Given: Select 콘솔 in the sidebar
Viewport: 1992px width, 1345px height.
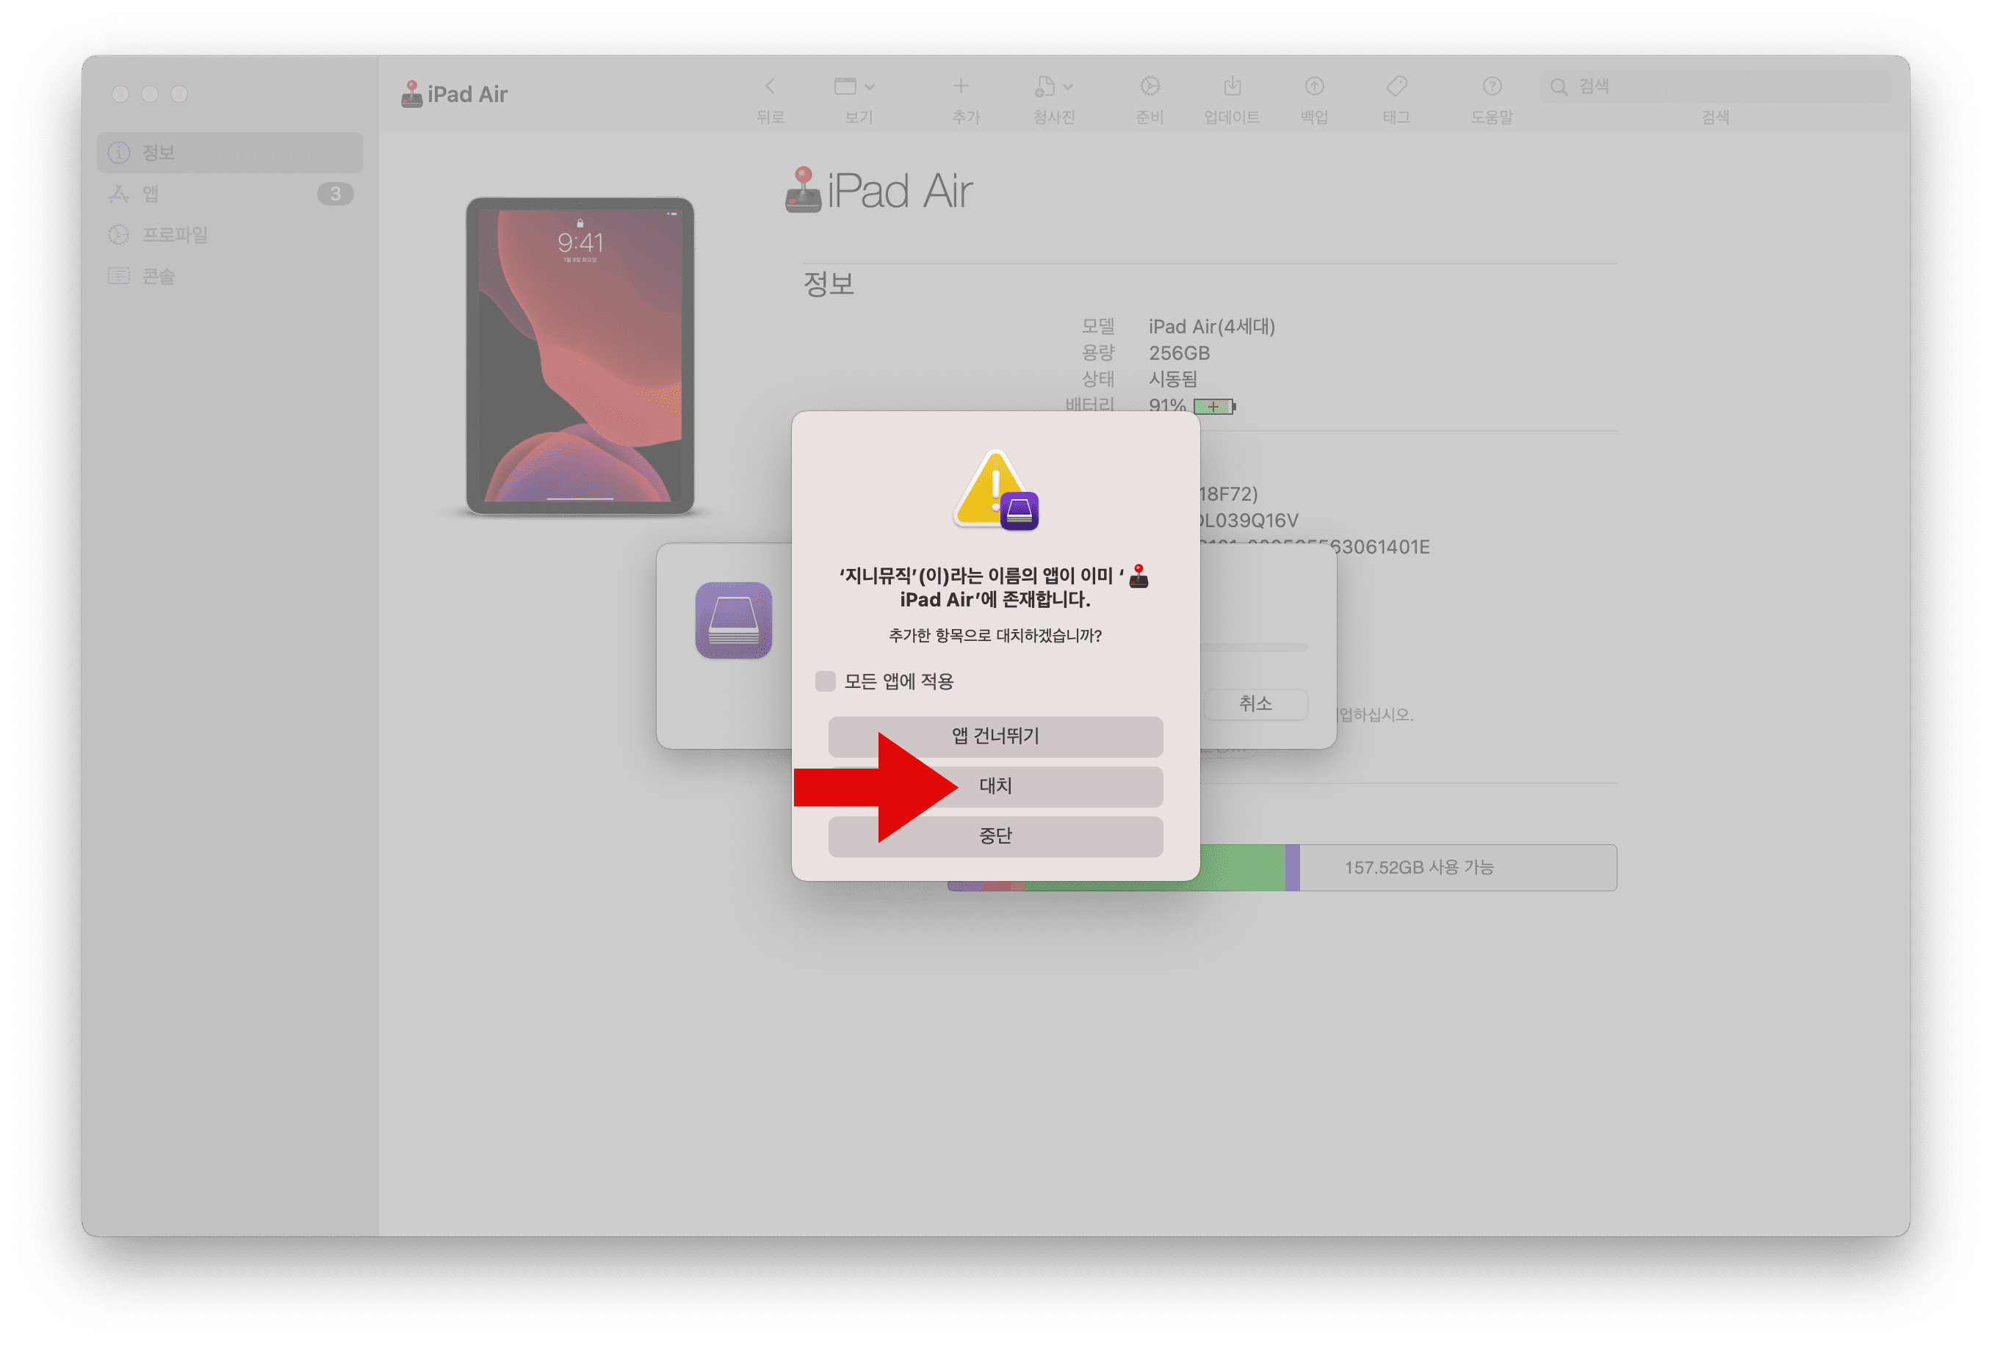Looking at the screenshot, I should pyautogui.click(x=230, y=276).
